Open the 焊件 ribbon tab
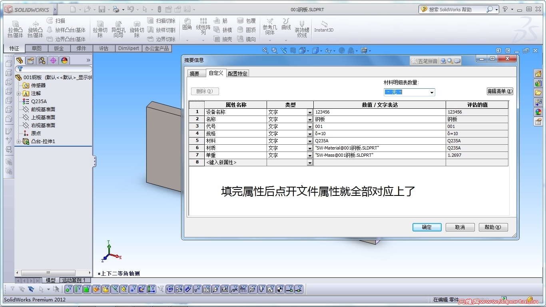 tap(82, 48)
